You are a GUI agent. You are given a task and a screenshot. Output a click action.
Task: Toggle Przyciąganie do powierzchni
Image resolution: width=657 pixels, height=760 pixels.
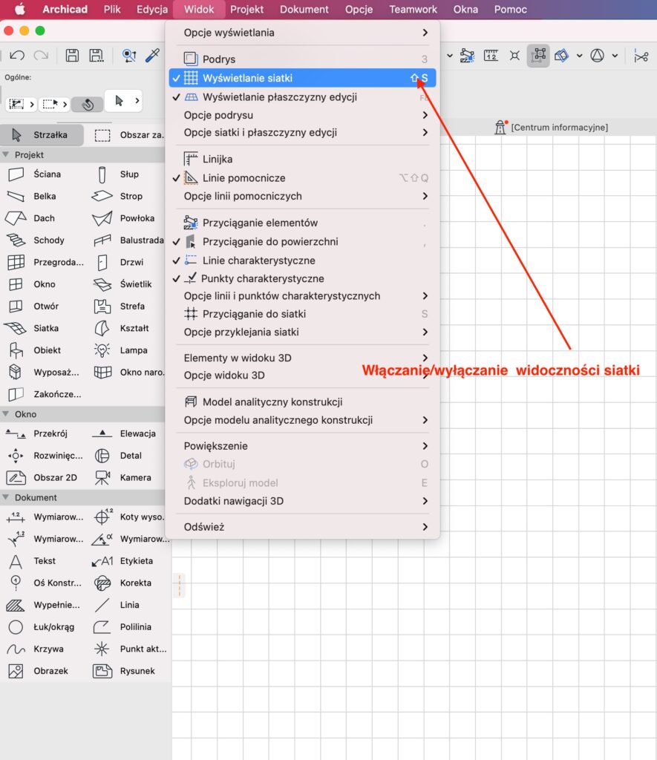coord(302,241)
